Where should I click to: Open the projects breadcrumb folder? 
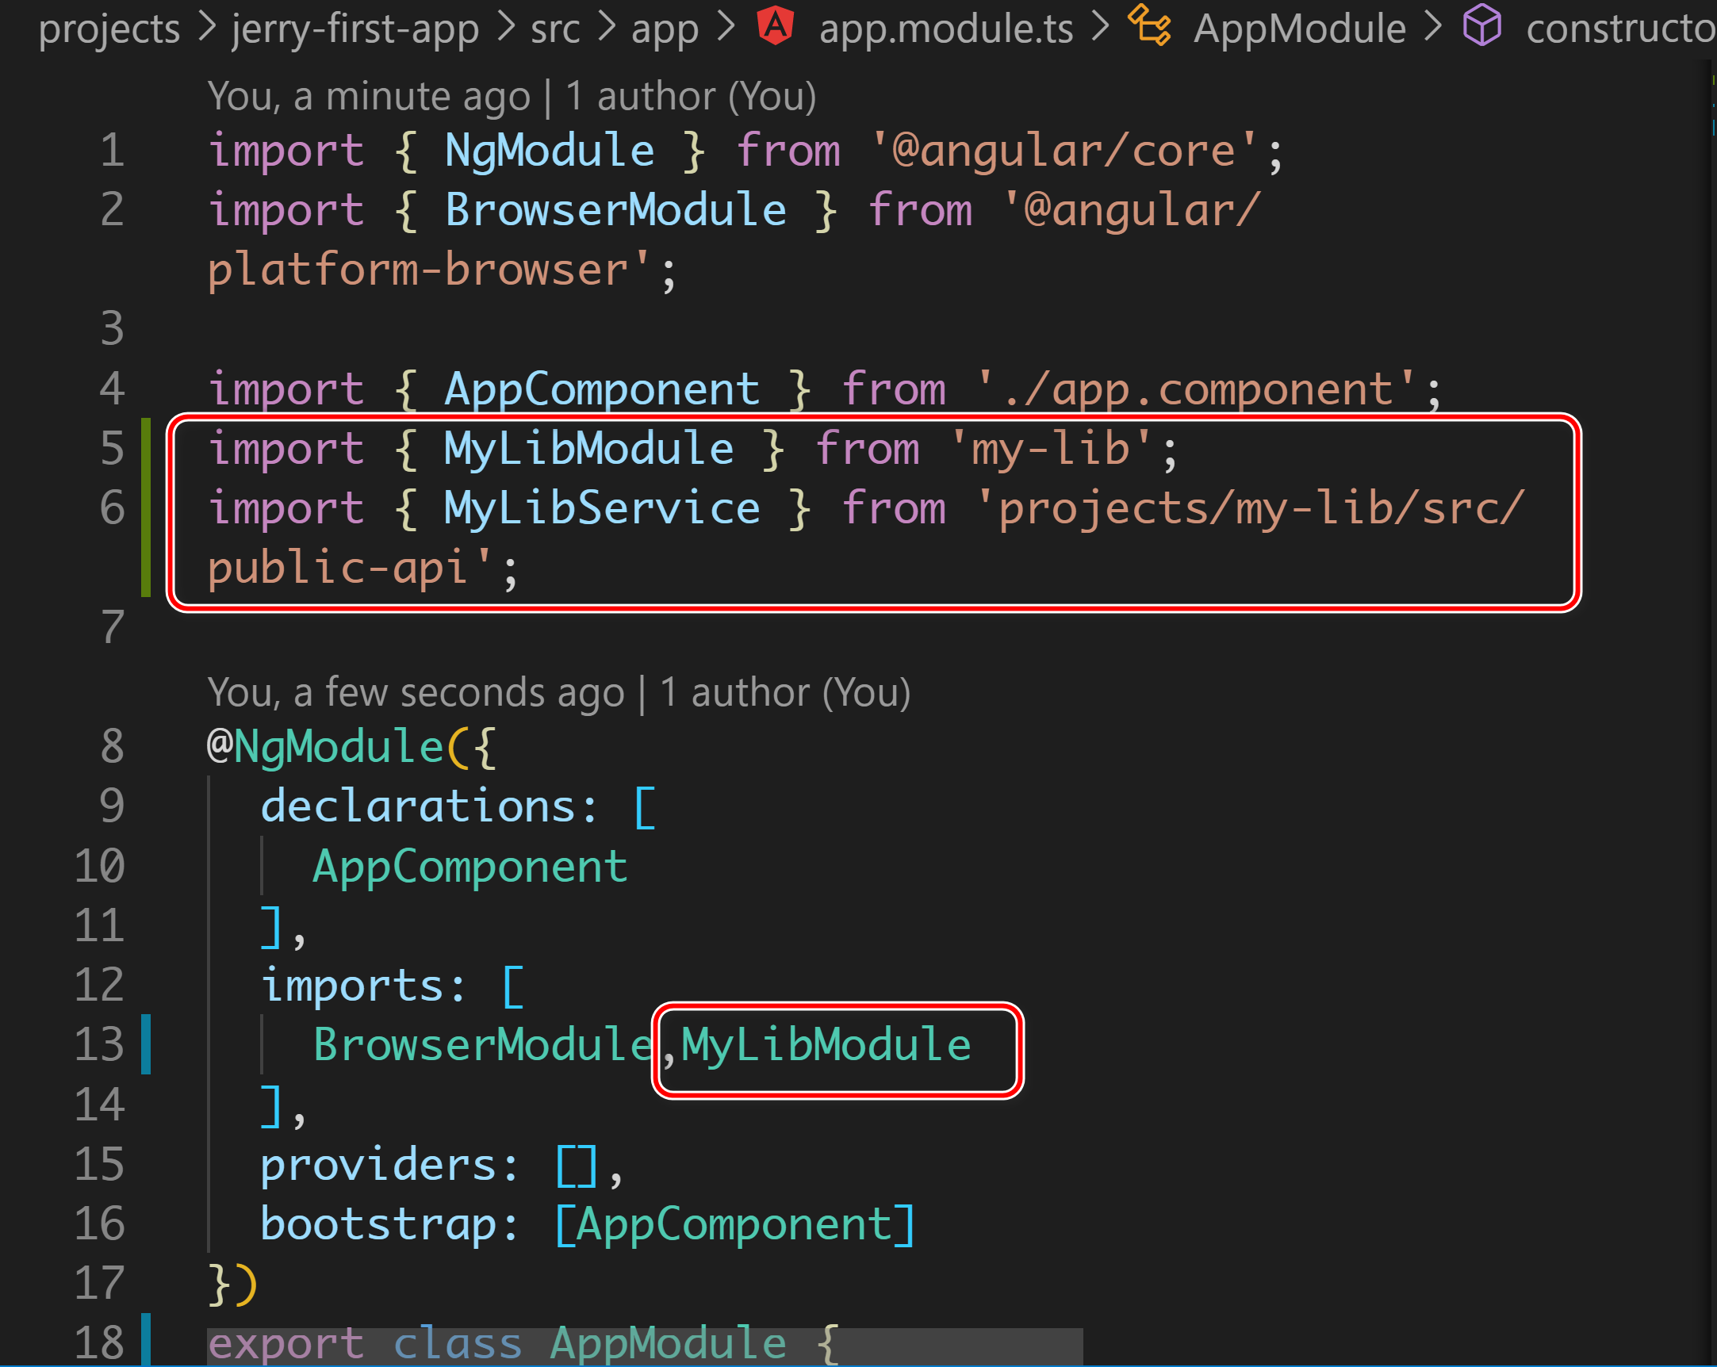pyautogui.click(x=109, y=29)
